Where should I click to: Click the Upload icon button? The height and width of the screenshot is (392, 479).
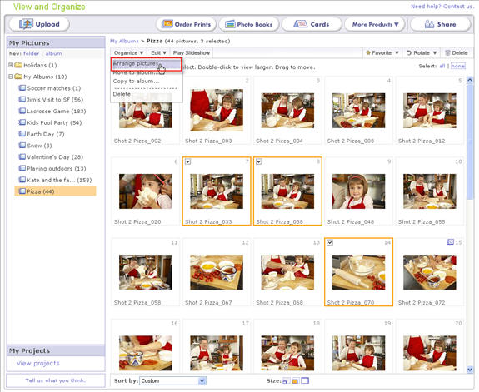point(26,24)
